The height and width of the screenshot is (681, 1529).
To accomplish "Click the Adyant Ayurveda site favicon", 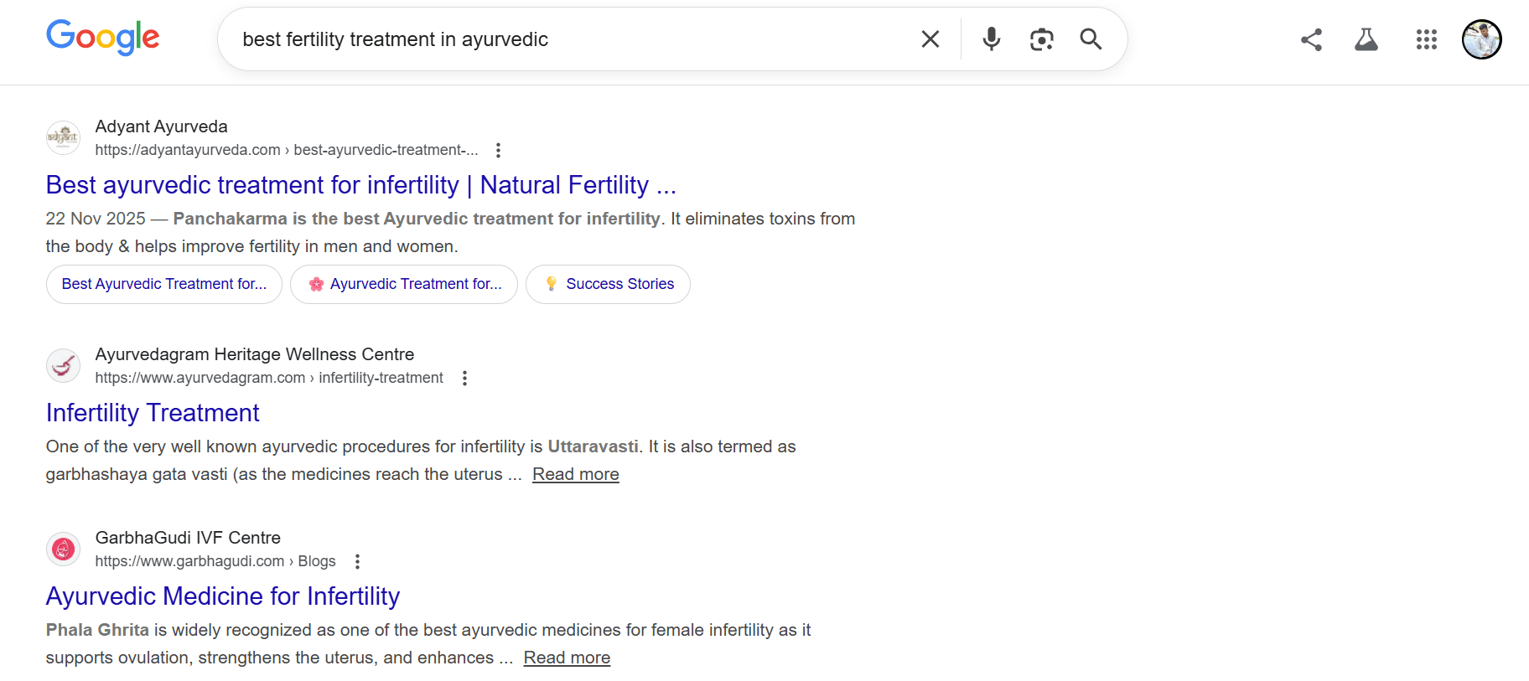I will (63, 137).
